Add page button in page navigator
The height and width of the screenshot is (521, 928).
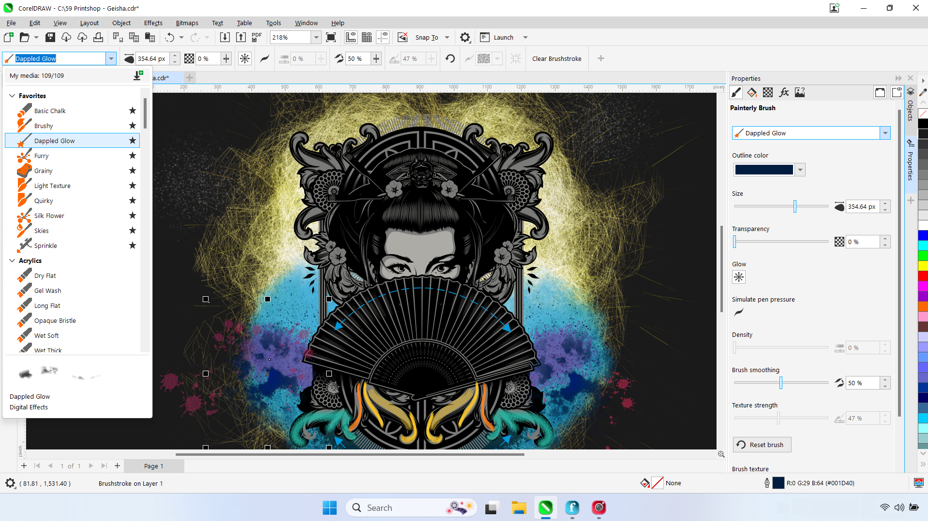click(x=117, y=466)
